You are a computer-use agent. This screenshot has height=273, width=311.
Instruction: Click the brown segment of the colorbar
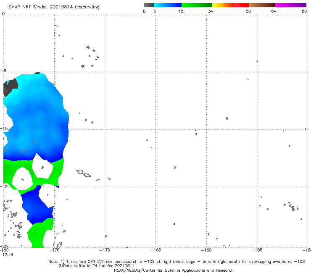pos(262,5)
